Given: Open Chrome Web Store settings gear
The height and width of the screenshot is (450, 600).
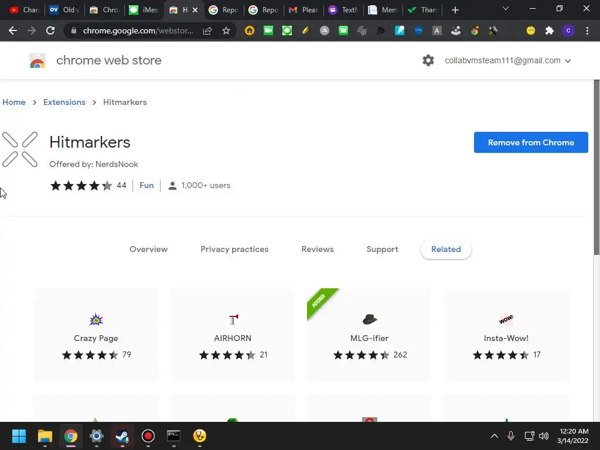Looking at the screenshot, I should pyautogui.click(x=428, y=60).
